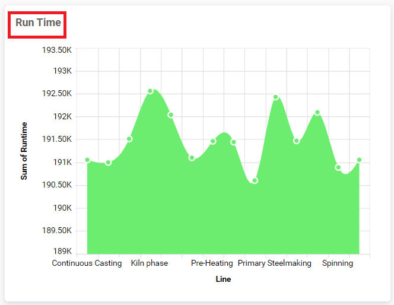Viewport: 394px width, 305px height.
Task: Select the Pre-Heating axis label
Action: pyautogui.click(x=212, y=263)
